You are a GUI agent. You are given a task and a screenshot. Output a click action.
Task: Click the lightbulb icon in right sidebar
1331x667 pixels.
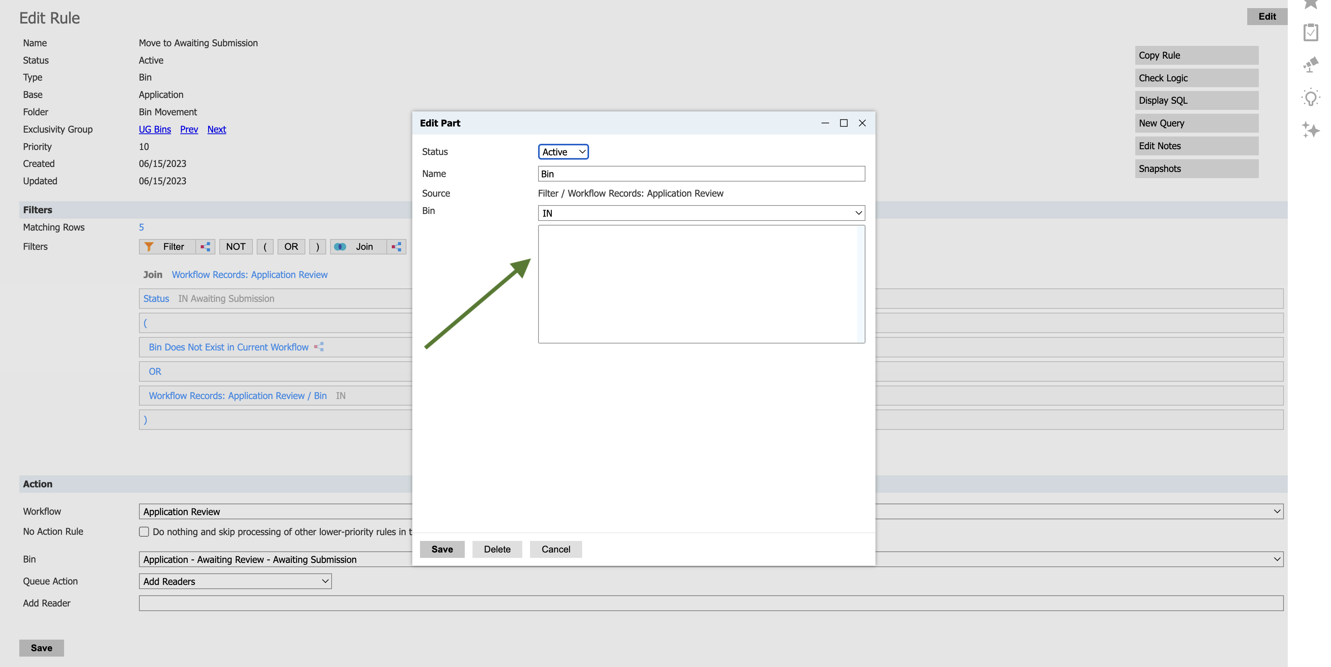coord(1311,98)
